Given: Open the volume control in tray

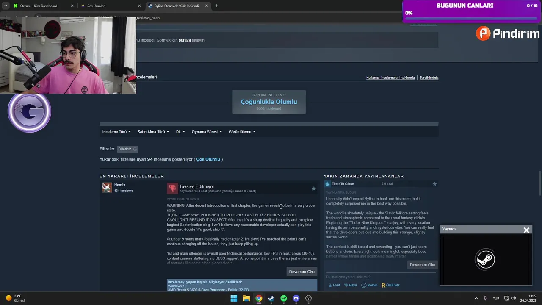Looking at the screenshot, I should click(513, 298).
